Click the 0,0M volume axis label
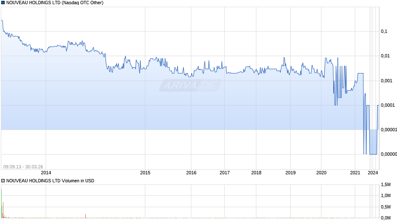Screen dimensions: 397x222 [x=386, y=218]
